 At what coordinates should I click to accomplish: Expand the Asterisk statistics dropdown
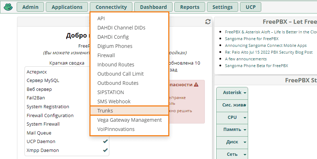(x=232, y=93)
